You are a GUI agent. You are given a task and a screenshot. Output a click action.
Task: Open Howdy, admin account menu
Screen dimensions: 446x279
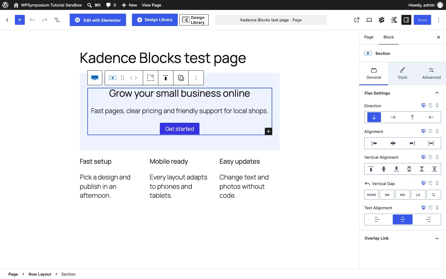(x=426, y=5)
